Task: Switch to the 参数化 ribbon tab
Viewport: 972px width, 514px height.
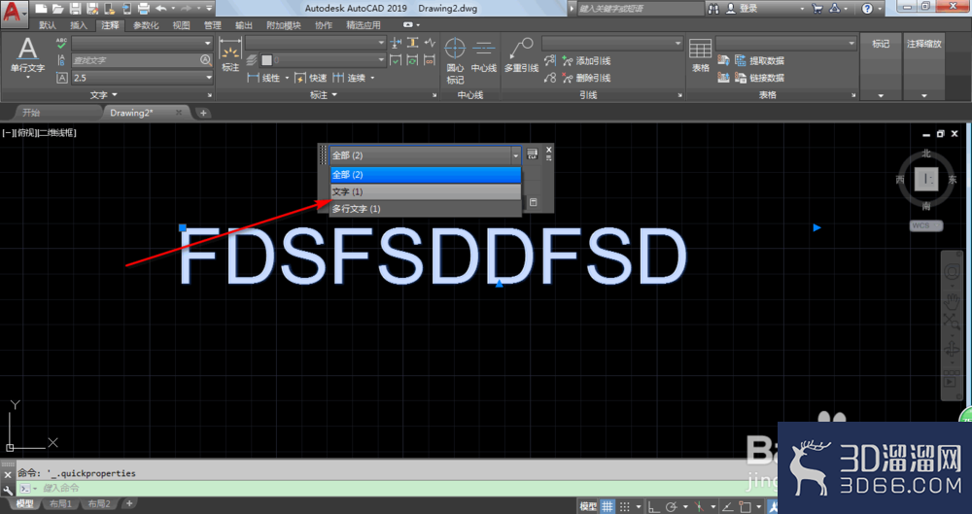Action: [x=146, y=25]
